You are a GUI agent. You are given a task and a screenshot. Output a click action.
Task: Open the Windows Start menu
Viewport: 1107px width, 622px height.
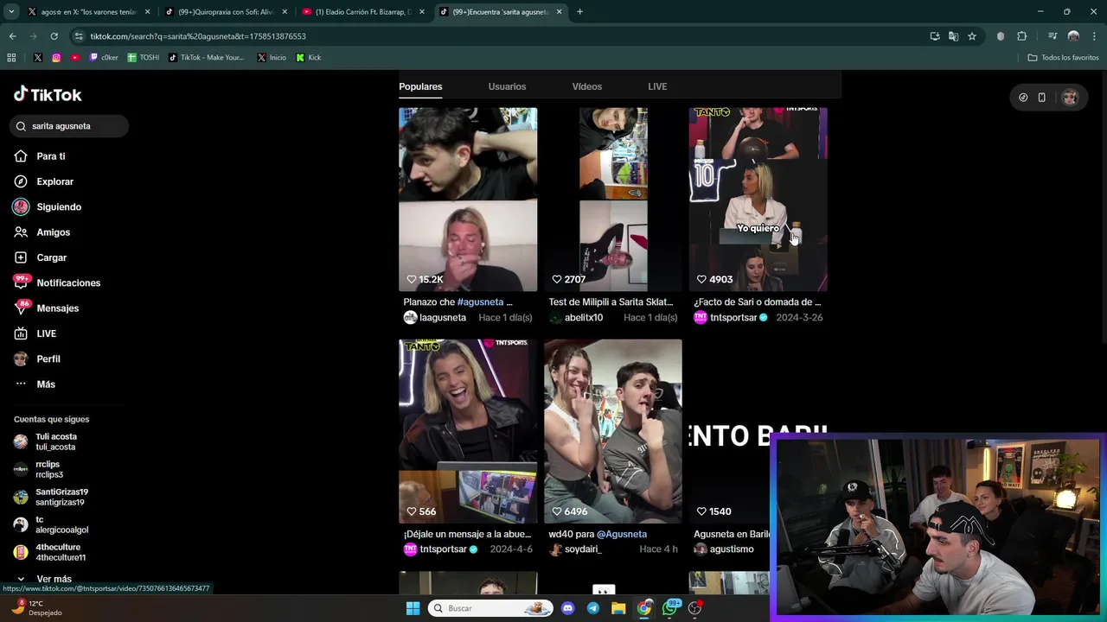point(413,608)
